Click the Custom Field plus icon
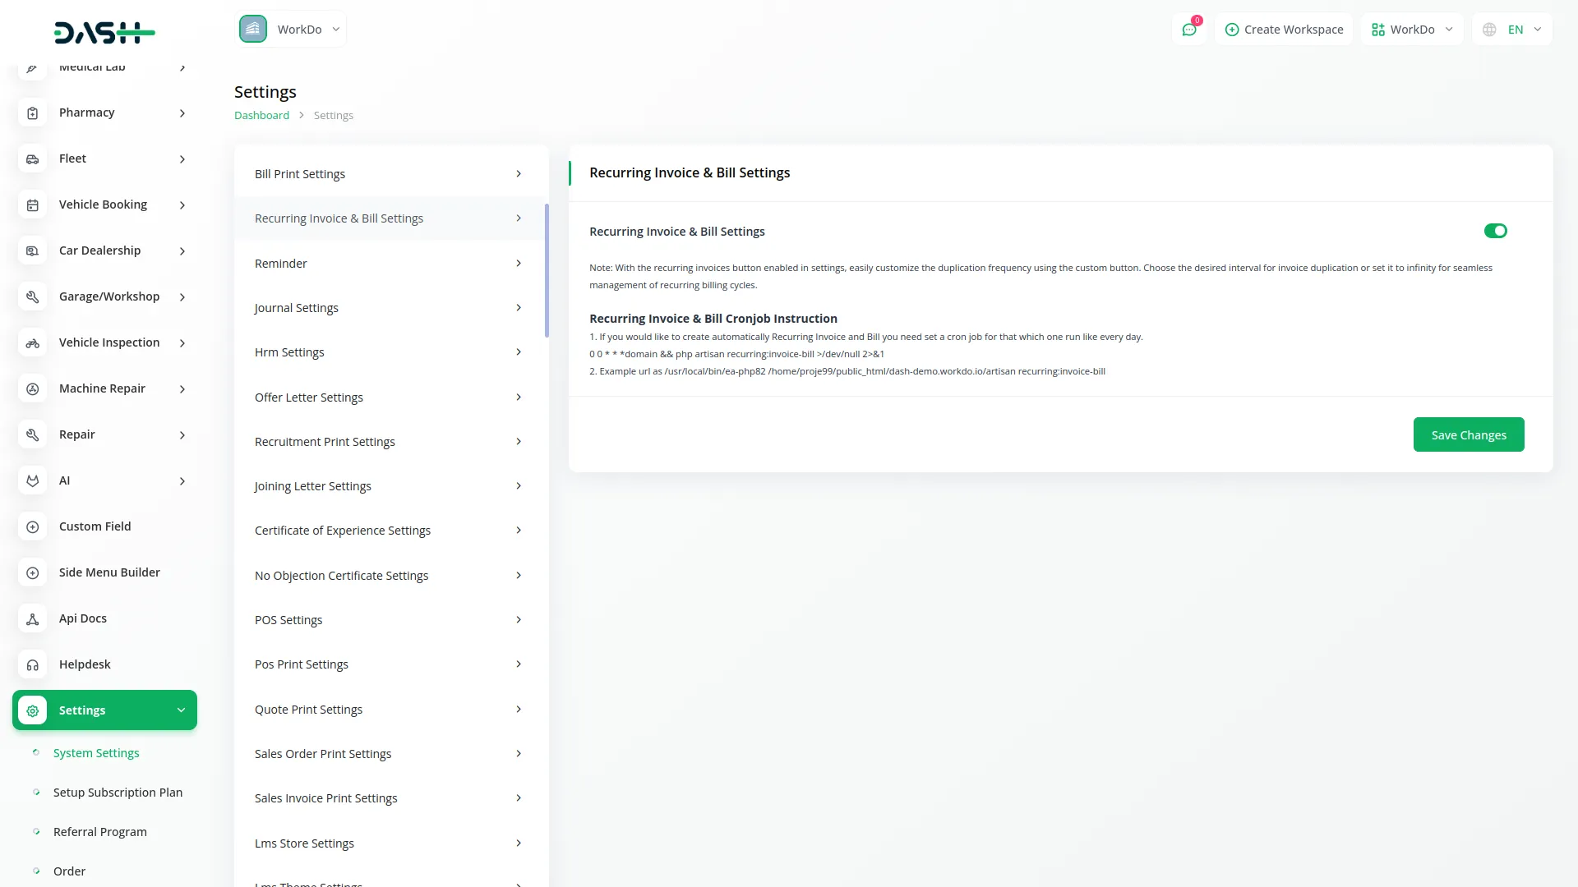The width and height of the screenshot is (1578, 887). (x=32, y=527)
